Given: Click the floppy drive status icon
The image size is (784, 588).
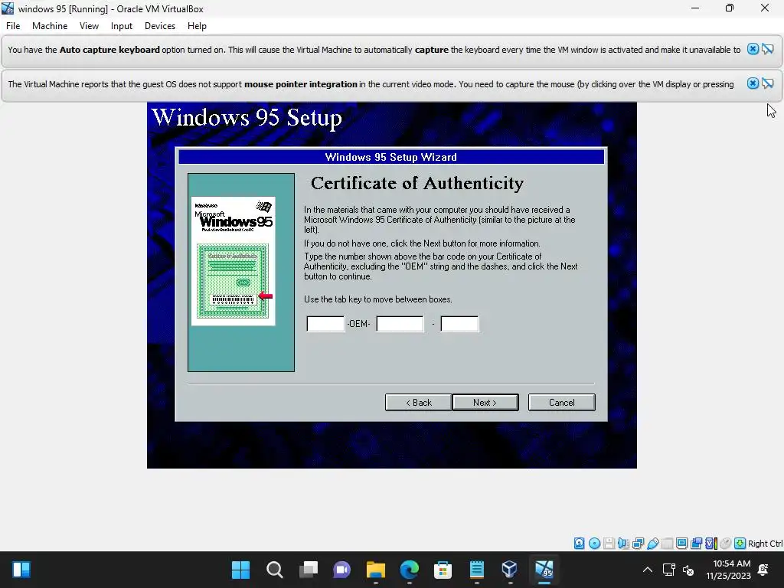Looking at the screenshot, I should (x=609, y=544).
